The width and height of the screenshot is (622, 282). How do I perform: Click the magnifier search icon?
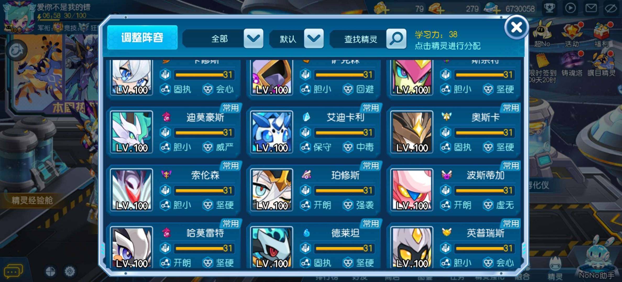[x=396, y=39]
